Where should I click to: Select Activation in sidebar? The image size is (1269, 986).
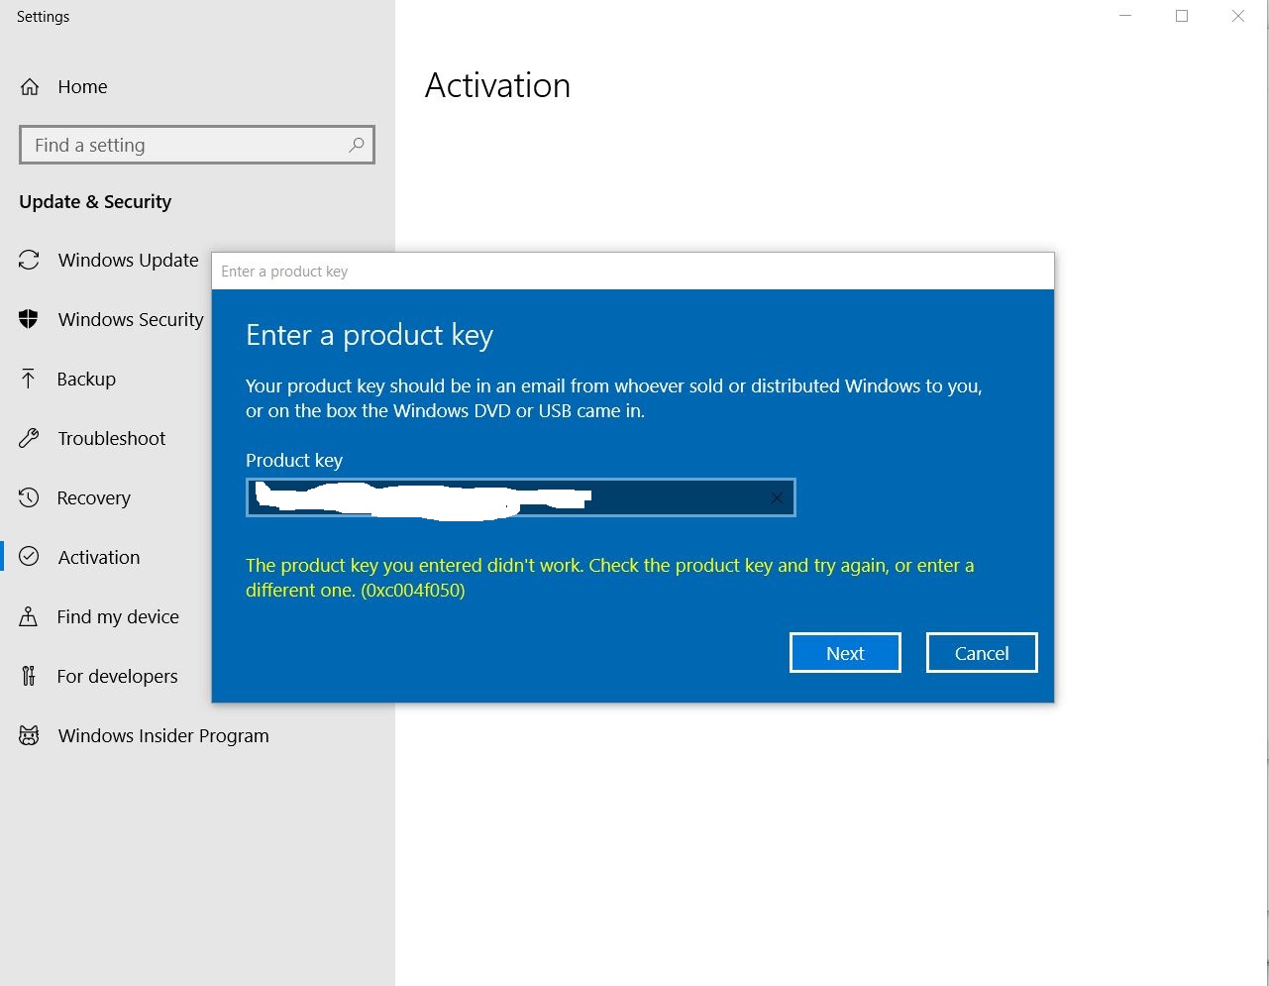point(99,557)
